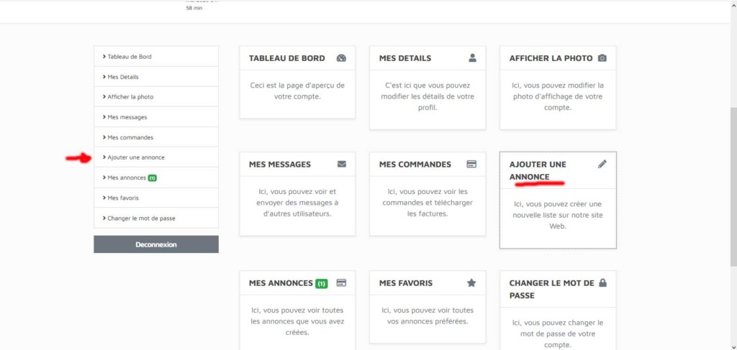737x350 pixels.
Task: Click the green (1) badge in sidebar Mes annonces
Action: click(x=153, y=178)
